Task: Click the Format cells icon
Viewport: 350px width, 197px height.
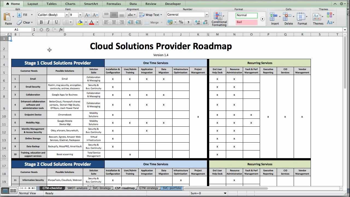Action: (x=301, y=17)
